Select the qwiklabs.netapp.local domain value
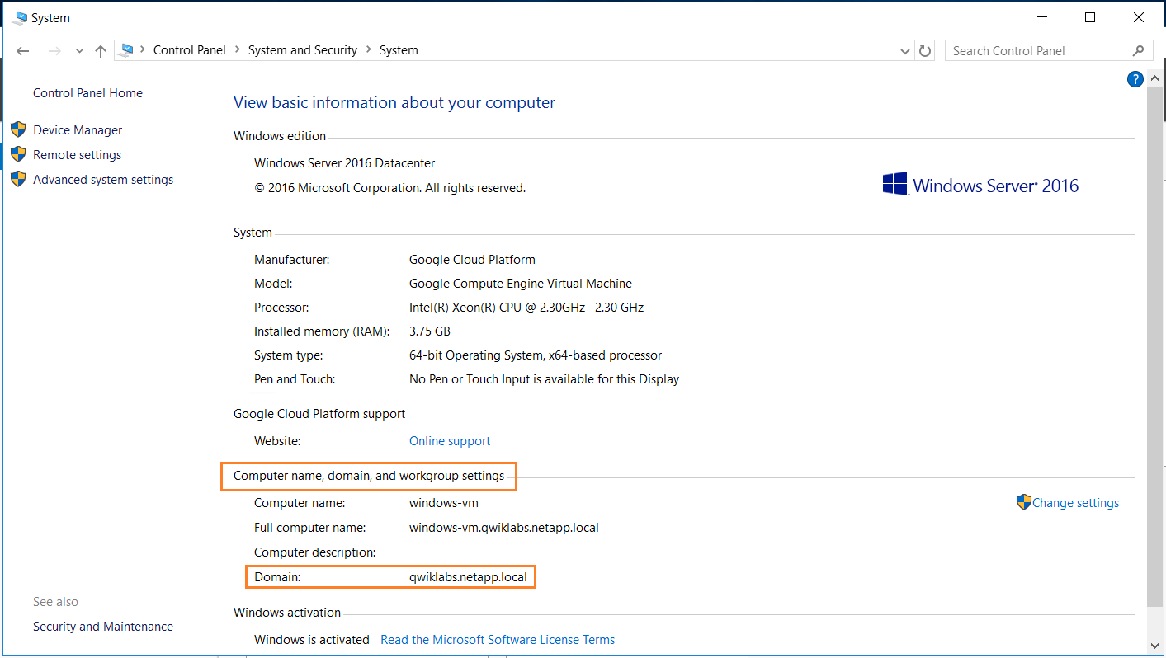1166x658 pixels. [468, 577]
